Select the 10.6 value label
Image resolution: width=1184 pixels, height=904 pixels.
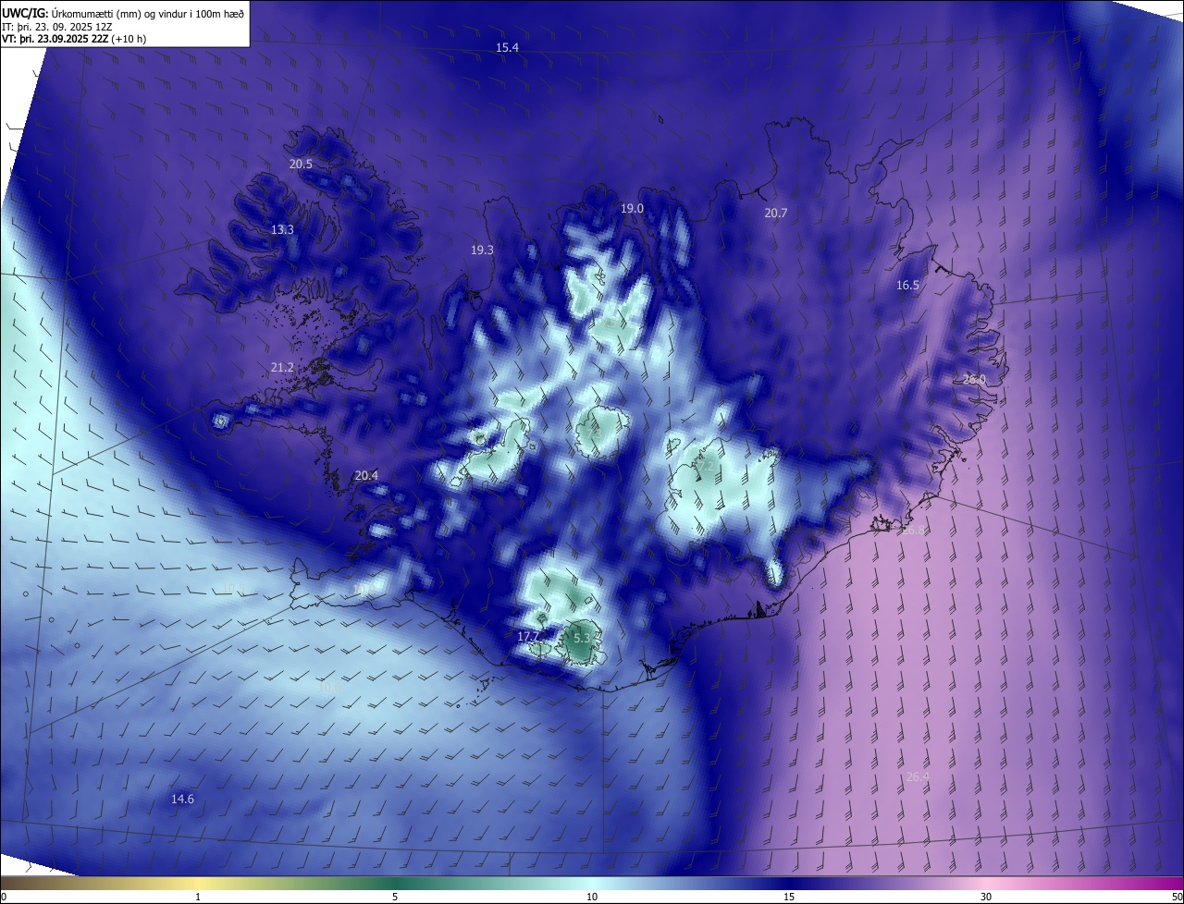[x=329, y=688]
